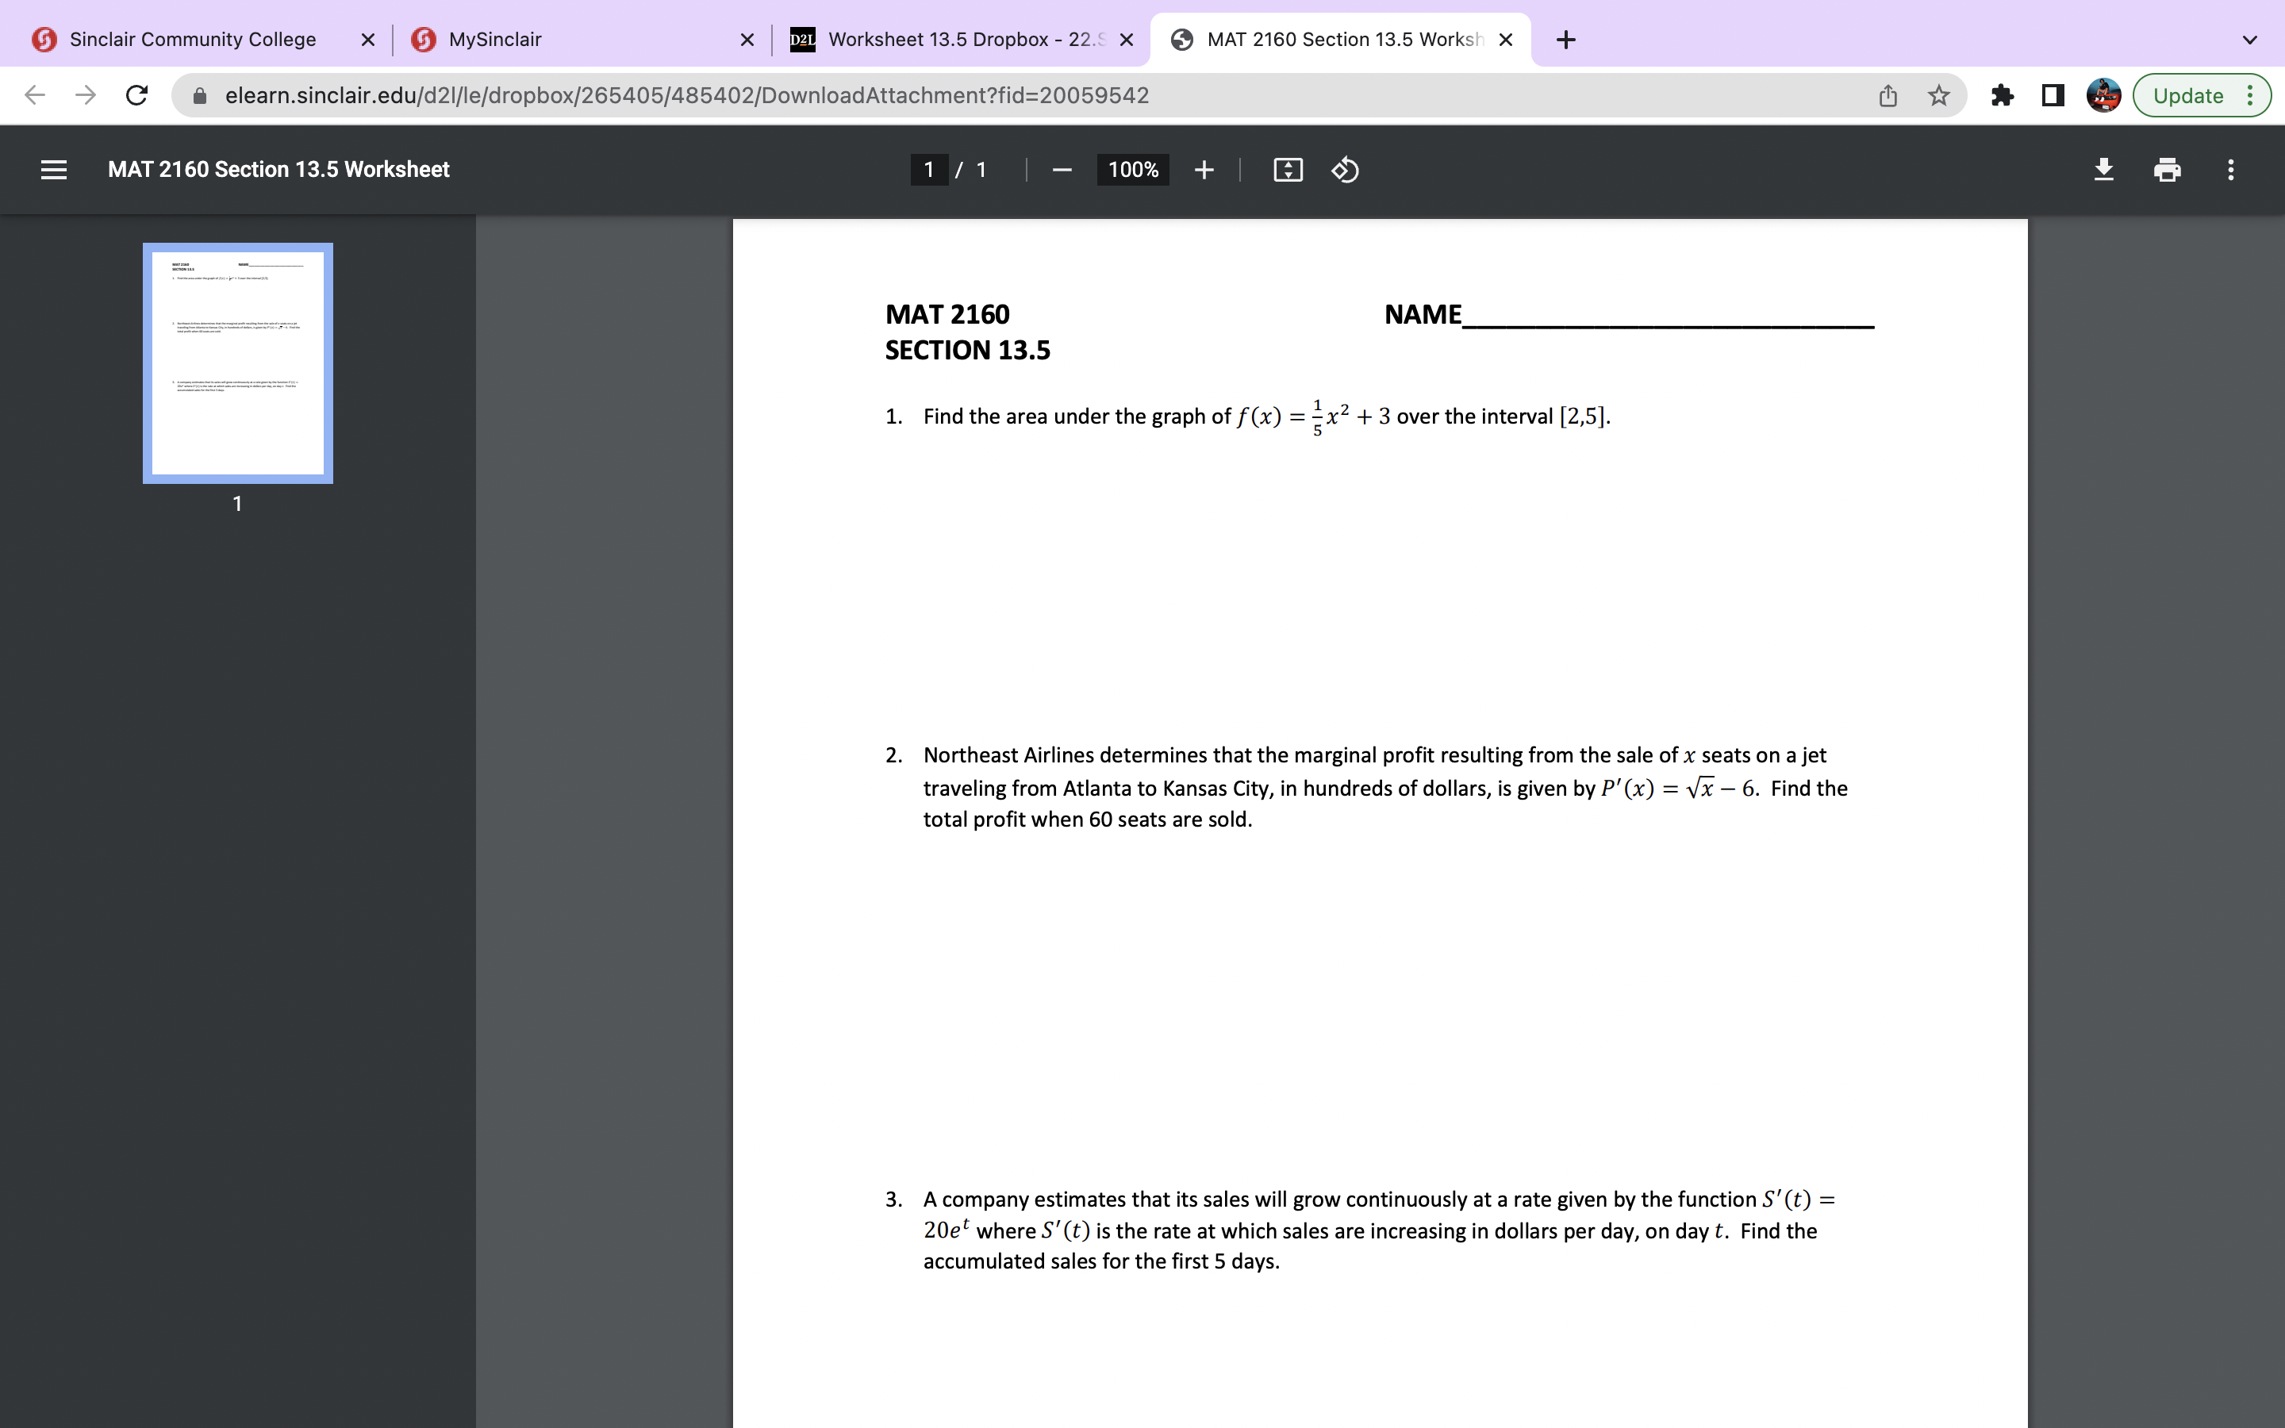Viewport: 2285px width, 1428px height.
Task: Open the browser extensions puzzle icon
Action: pos(2003,94)
